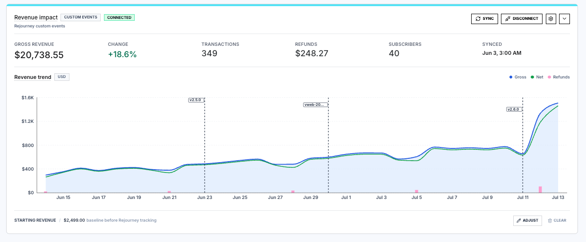The image size is (586, 242).
Task: Click the USD currency badge
Action: (x=62, y=77)
